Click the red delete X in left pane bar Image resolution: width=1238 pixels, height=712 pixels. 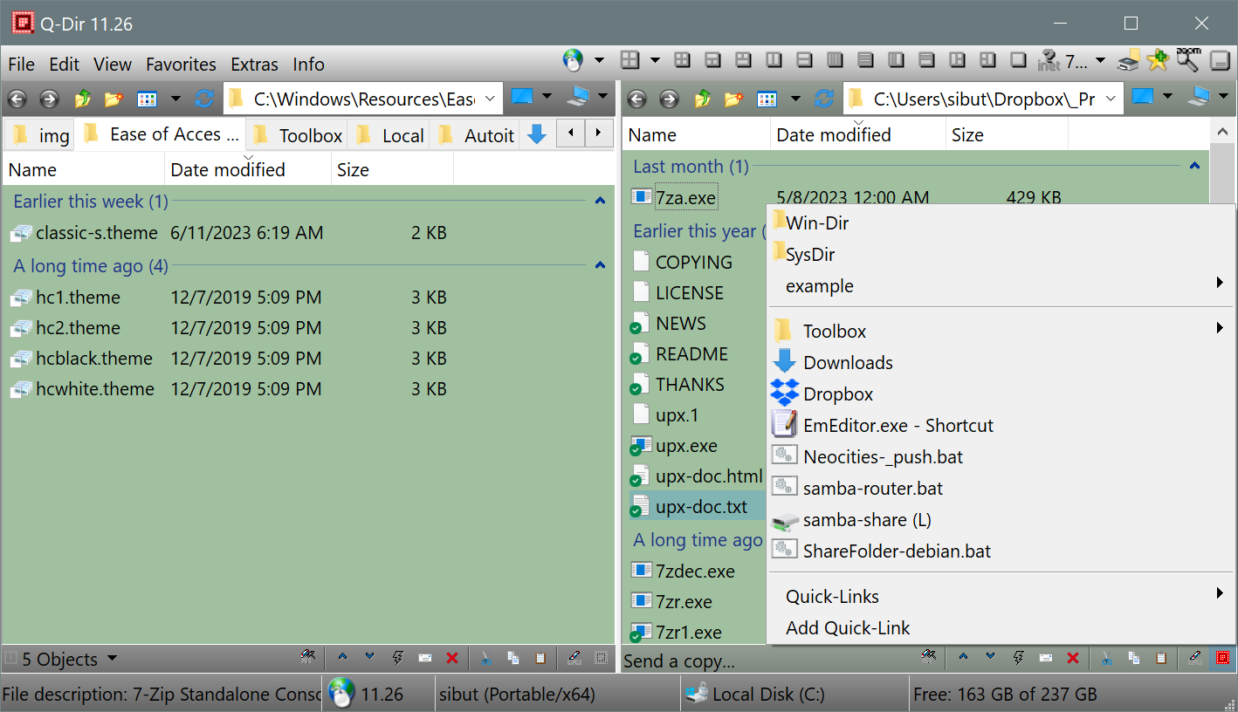[x=452, y=659]
